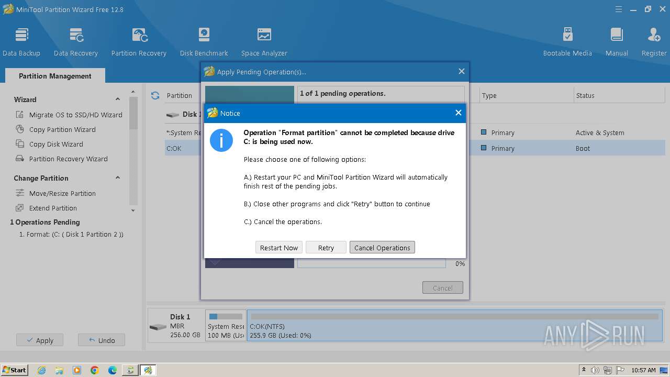Click the Migrate OS to SSD/HD Wizard
The height and width of the screenshot is (377, 670).
click(69, 115)
